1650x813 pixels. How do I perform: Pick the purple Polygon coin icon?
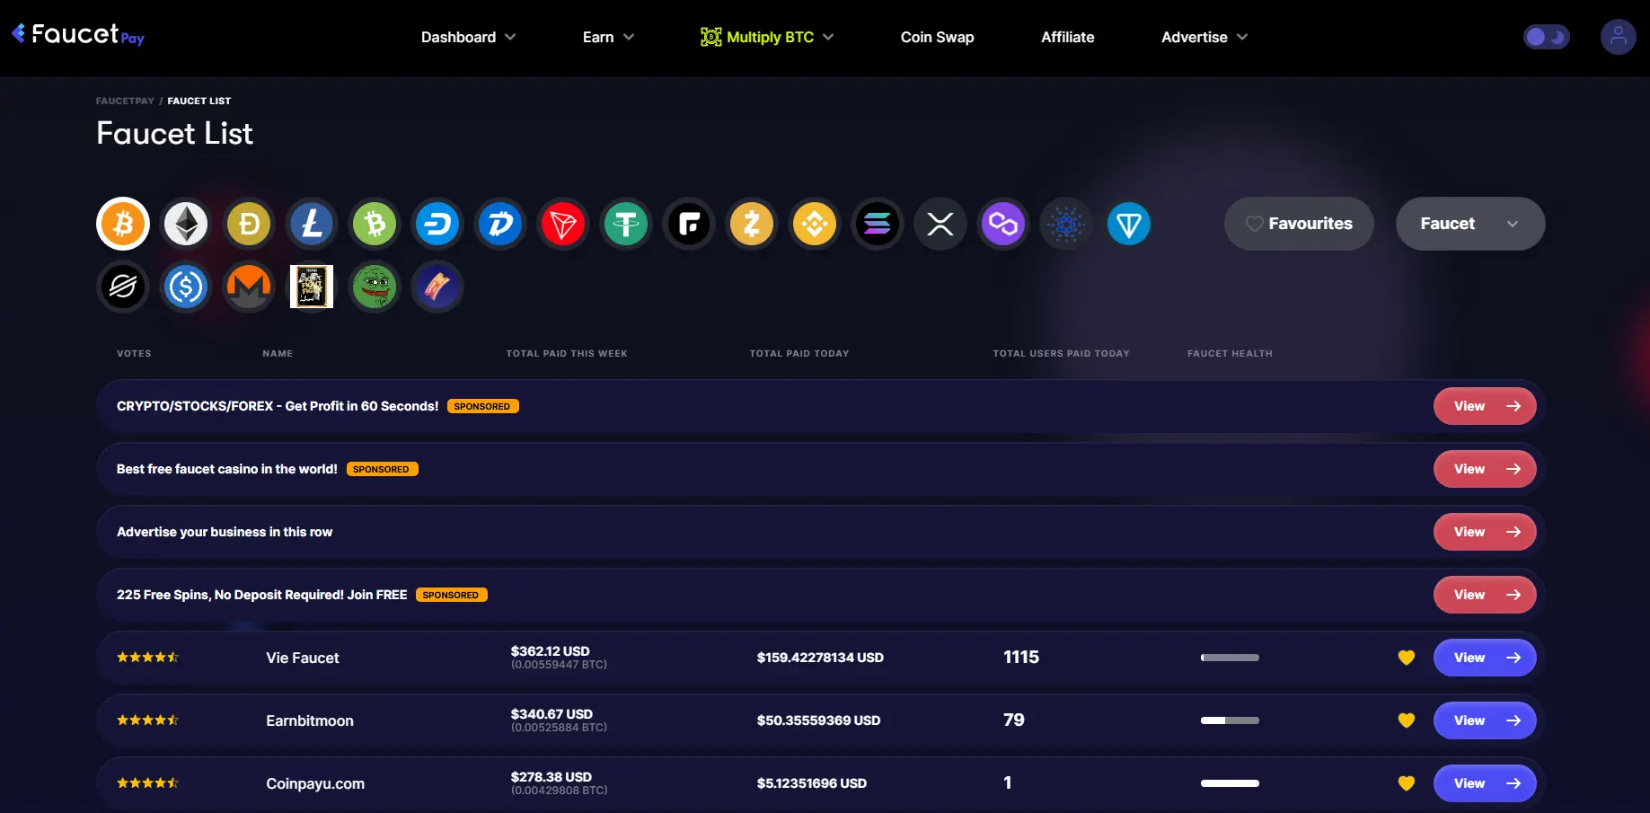tap(1003, 224)
